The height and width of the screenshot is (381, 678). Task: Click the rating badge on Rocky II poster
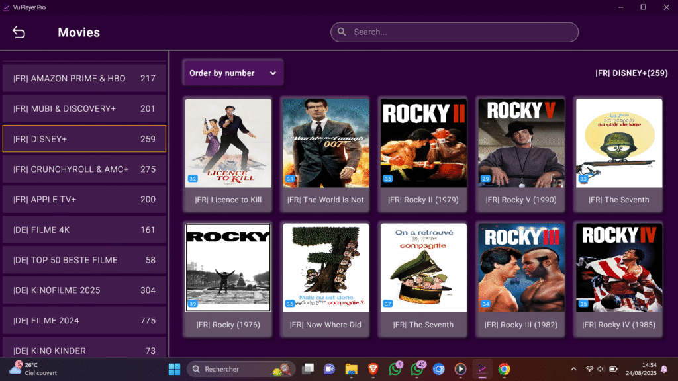tap(388, 179)
